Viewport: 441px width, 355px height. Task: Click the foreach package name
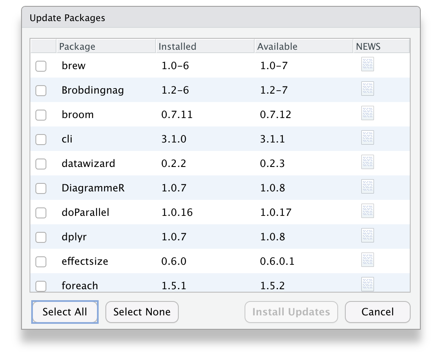[80, 286]
